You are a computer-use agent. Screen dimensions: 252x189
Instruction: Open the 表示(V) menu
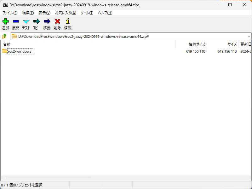point(44,13)
